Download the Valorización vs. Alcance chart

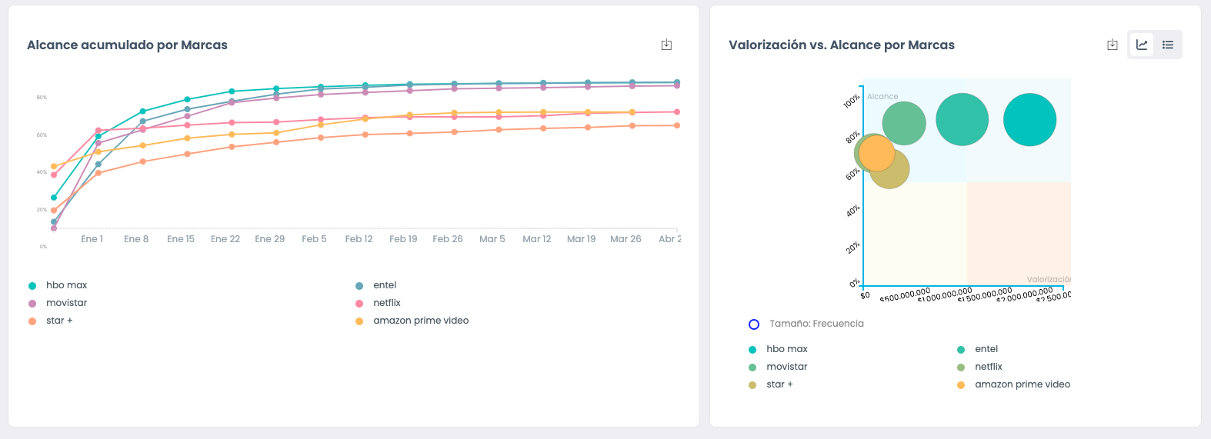point(1112,45)
